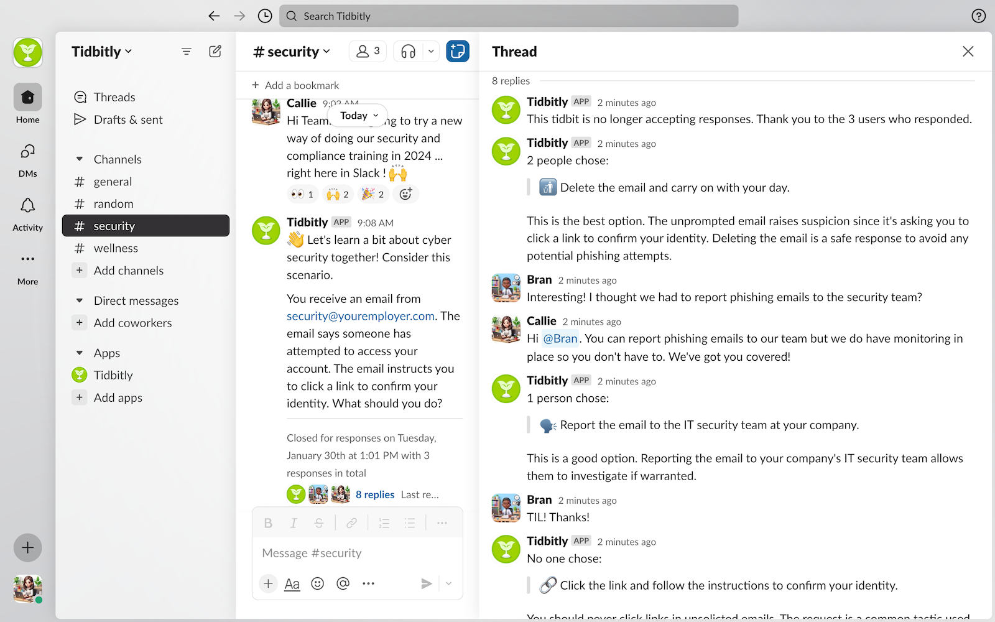Click the round plus create button
Screen dimensions: 995x622
[28, 548]
